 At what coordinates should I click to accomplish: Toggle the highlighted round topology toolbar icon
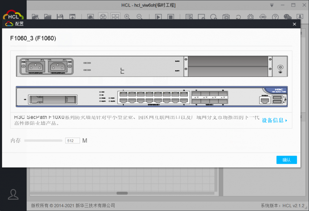103,17
